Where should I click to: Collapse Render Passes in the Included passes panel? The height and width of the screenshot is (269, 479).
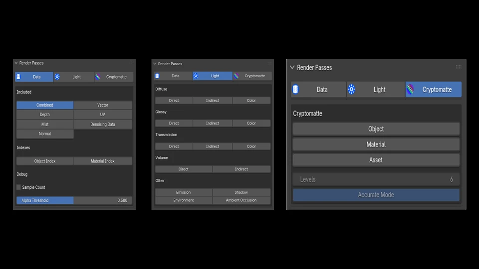click(x=16, y=63)
